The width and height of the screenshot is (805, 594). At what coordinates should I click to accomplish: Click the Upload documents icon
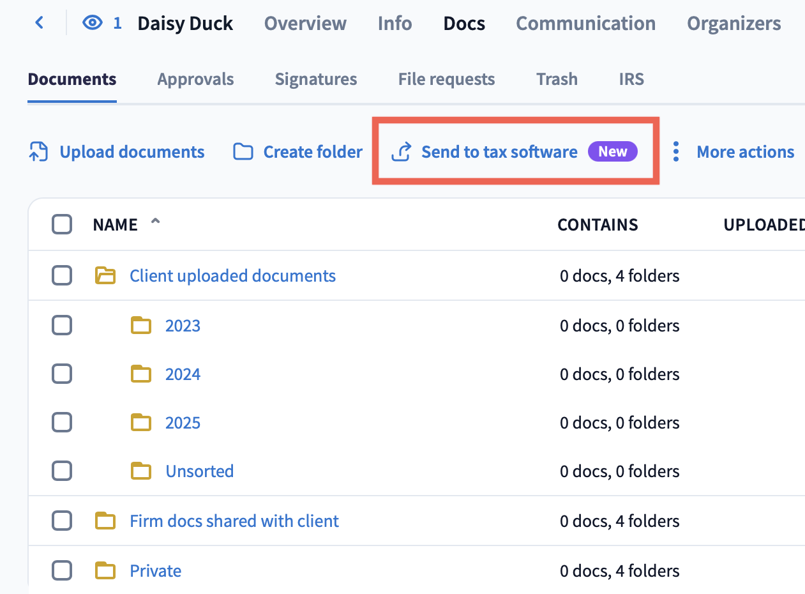coord(39,152)
